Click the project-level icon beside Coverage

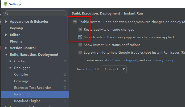(65, 81)
